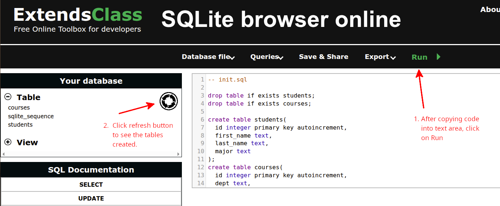Select the sqlite_sequence table

pos(31,116)
